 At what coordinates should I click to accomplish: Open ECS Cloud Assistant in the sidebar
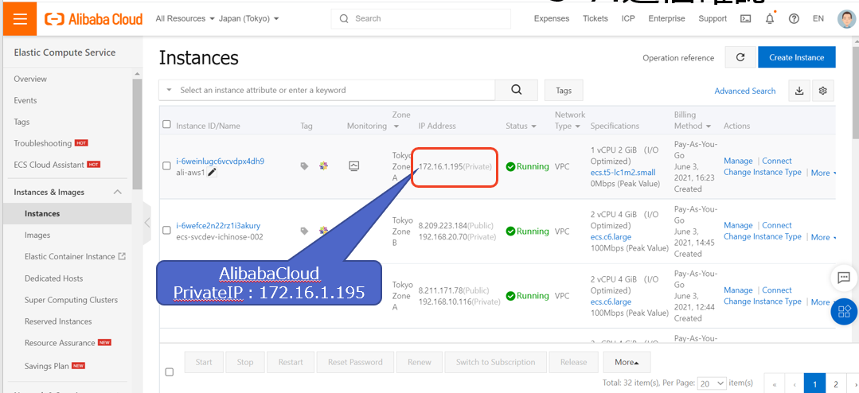click(x=49, y=165)
